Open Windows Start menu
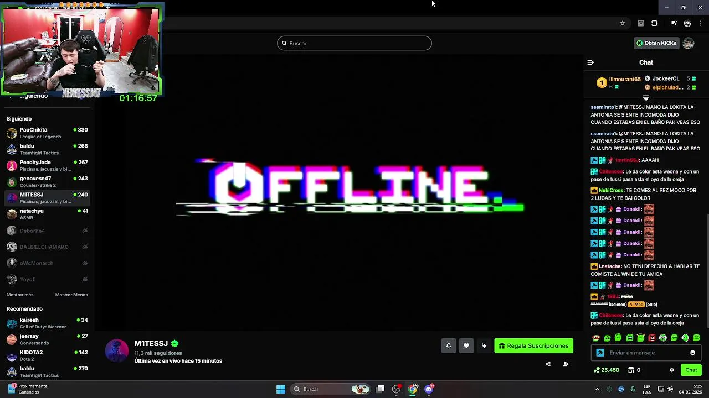This screenshot has width=709, height=398. [281, 389]
